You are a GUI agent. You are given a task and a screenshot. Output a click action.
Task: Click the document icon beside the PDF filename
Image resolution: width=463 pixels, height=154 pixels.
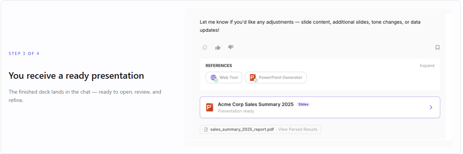tap(206, 130)
